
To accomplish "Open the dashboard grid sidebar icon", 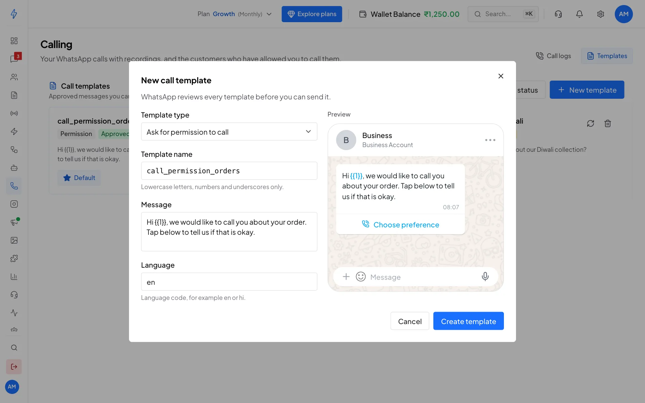I will [14, 41].
